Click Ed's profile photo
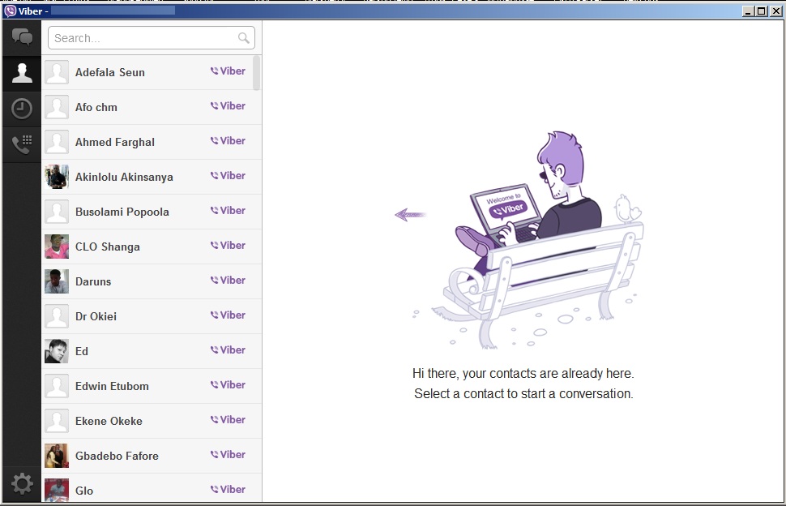Viewport: 786px width, 506px height. [x=57, y=351]
